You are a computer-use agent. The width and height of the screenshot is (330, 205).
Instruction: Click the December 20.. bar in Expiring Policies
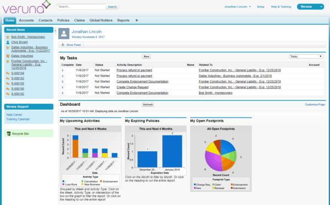point(147,159)
